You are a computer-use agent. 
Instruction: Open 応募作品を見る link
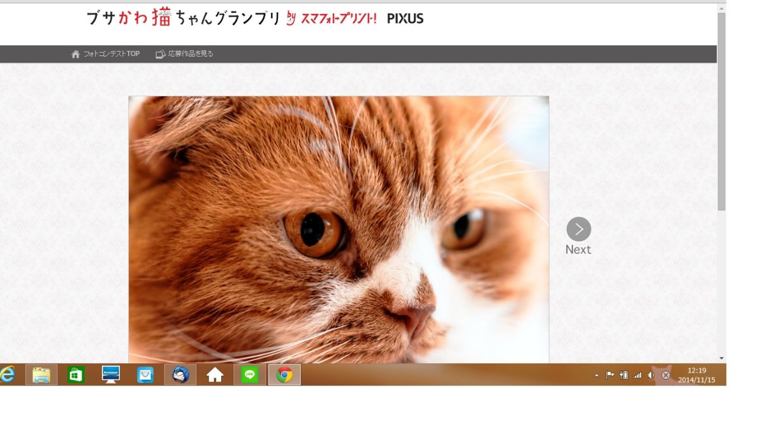click(x=191, y=54)
